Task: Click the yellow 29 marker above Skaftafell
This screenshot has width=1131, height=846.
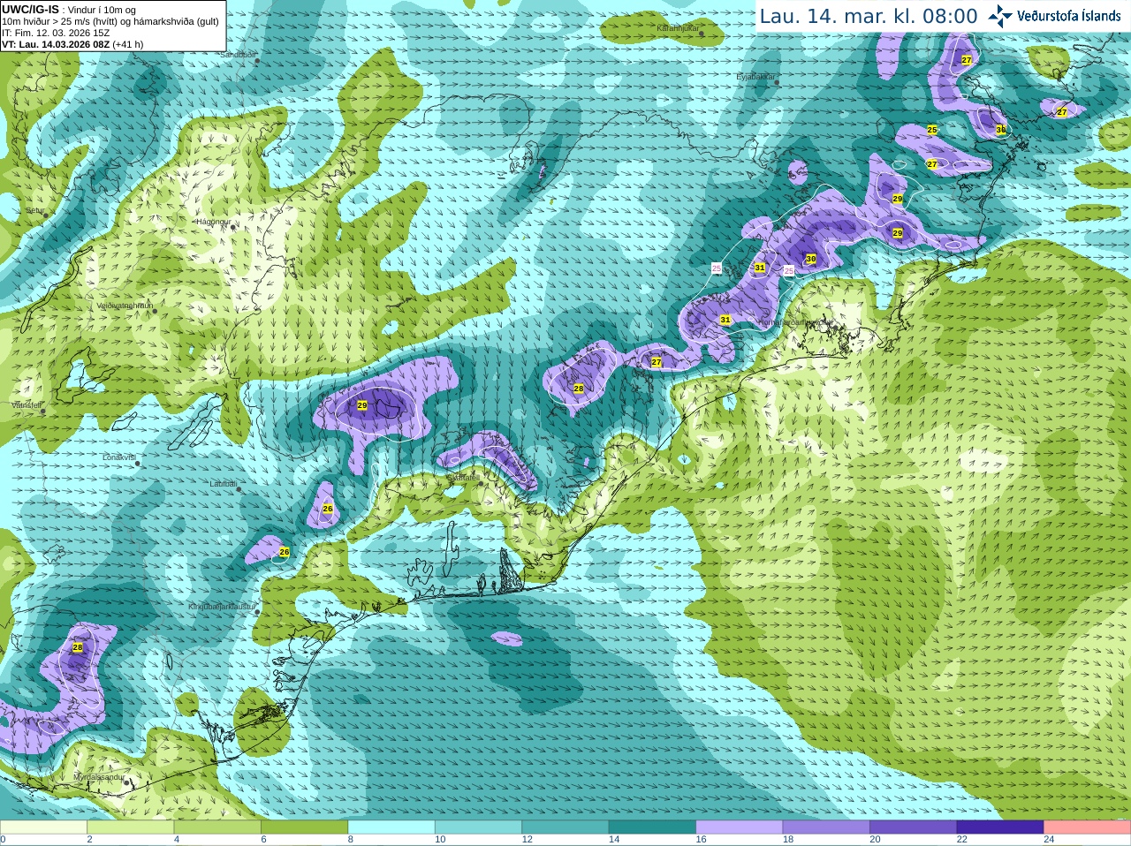Action: pyautogui.click(x=362, y=405)
